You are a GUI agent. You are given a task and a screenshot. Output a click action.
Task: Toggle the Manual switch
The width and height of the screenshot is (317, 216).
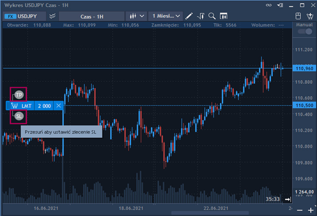(304, 32)
